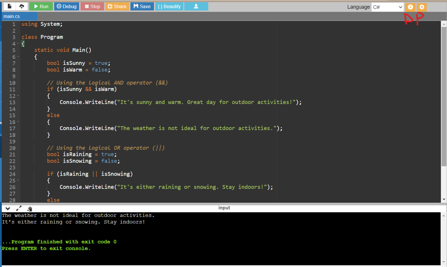Image resolution: width=447 pixels, height=267 pixels.
Task: Collapse the class body at line 4
Action: point(18,44)
